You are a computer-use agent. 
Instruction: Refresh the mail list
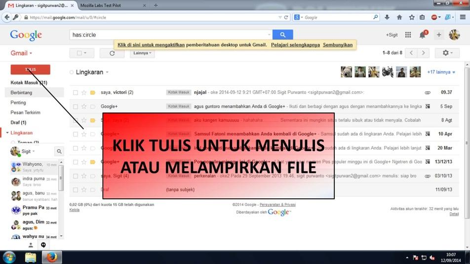[x=112, y=53]
